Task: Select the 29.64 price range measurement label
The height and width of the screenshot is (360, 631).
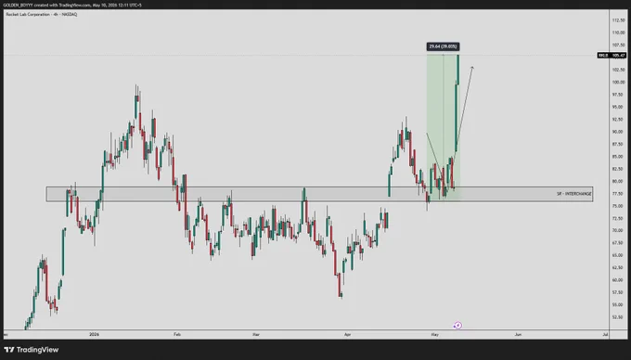Action: coord(443,46)
